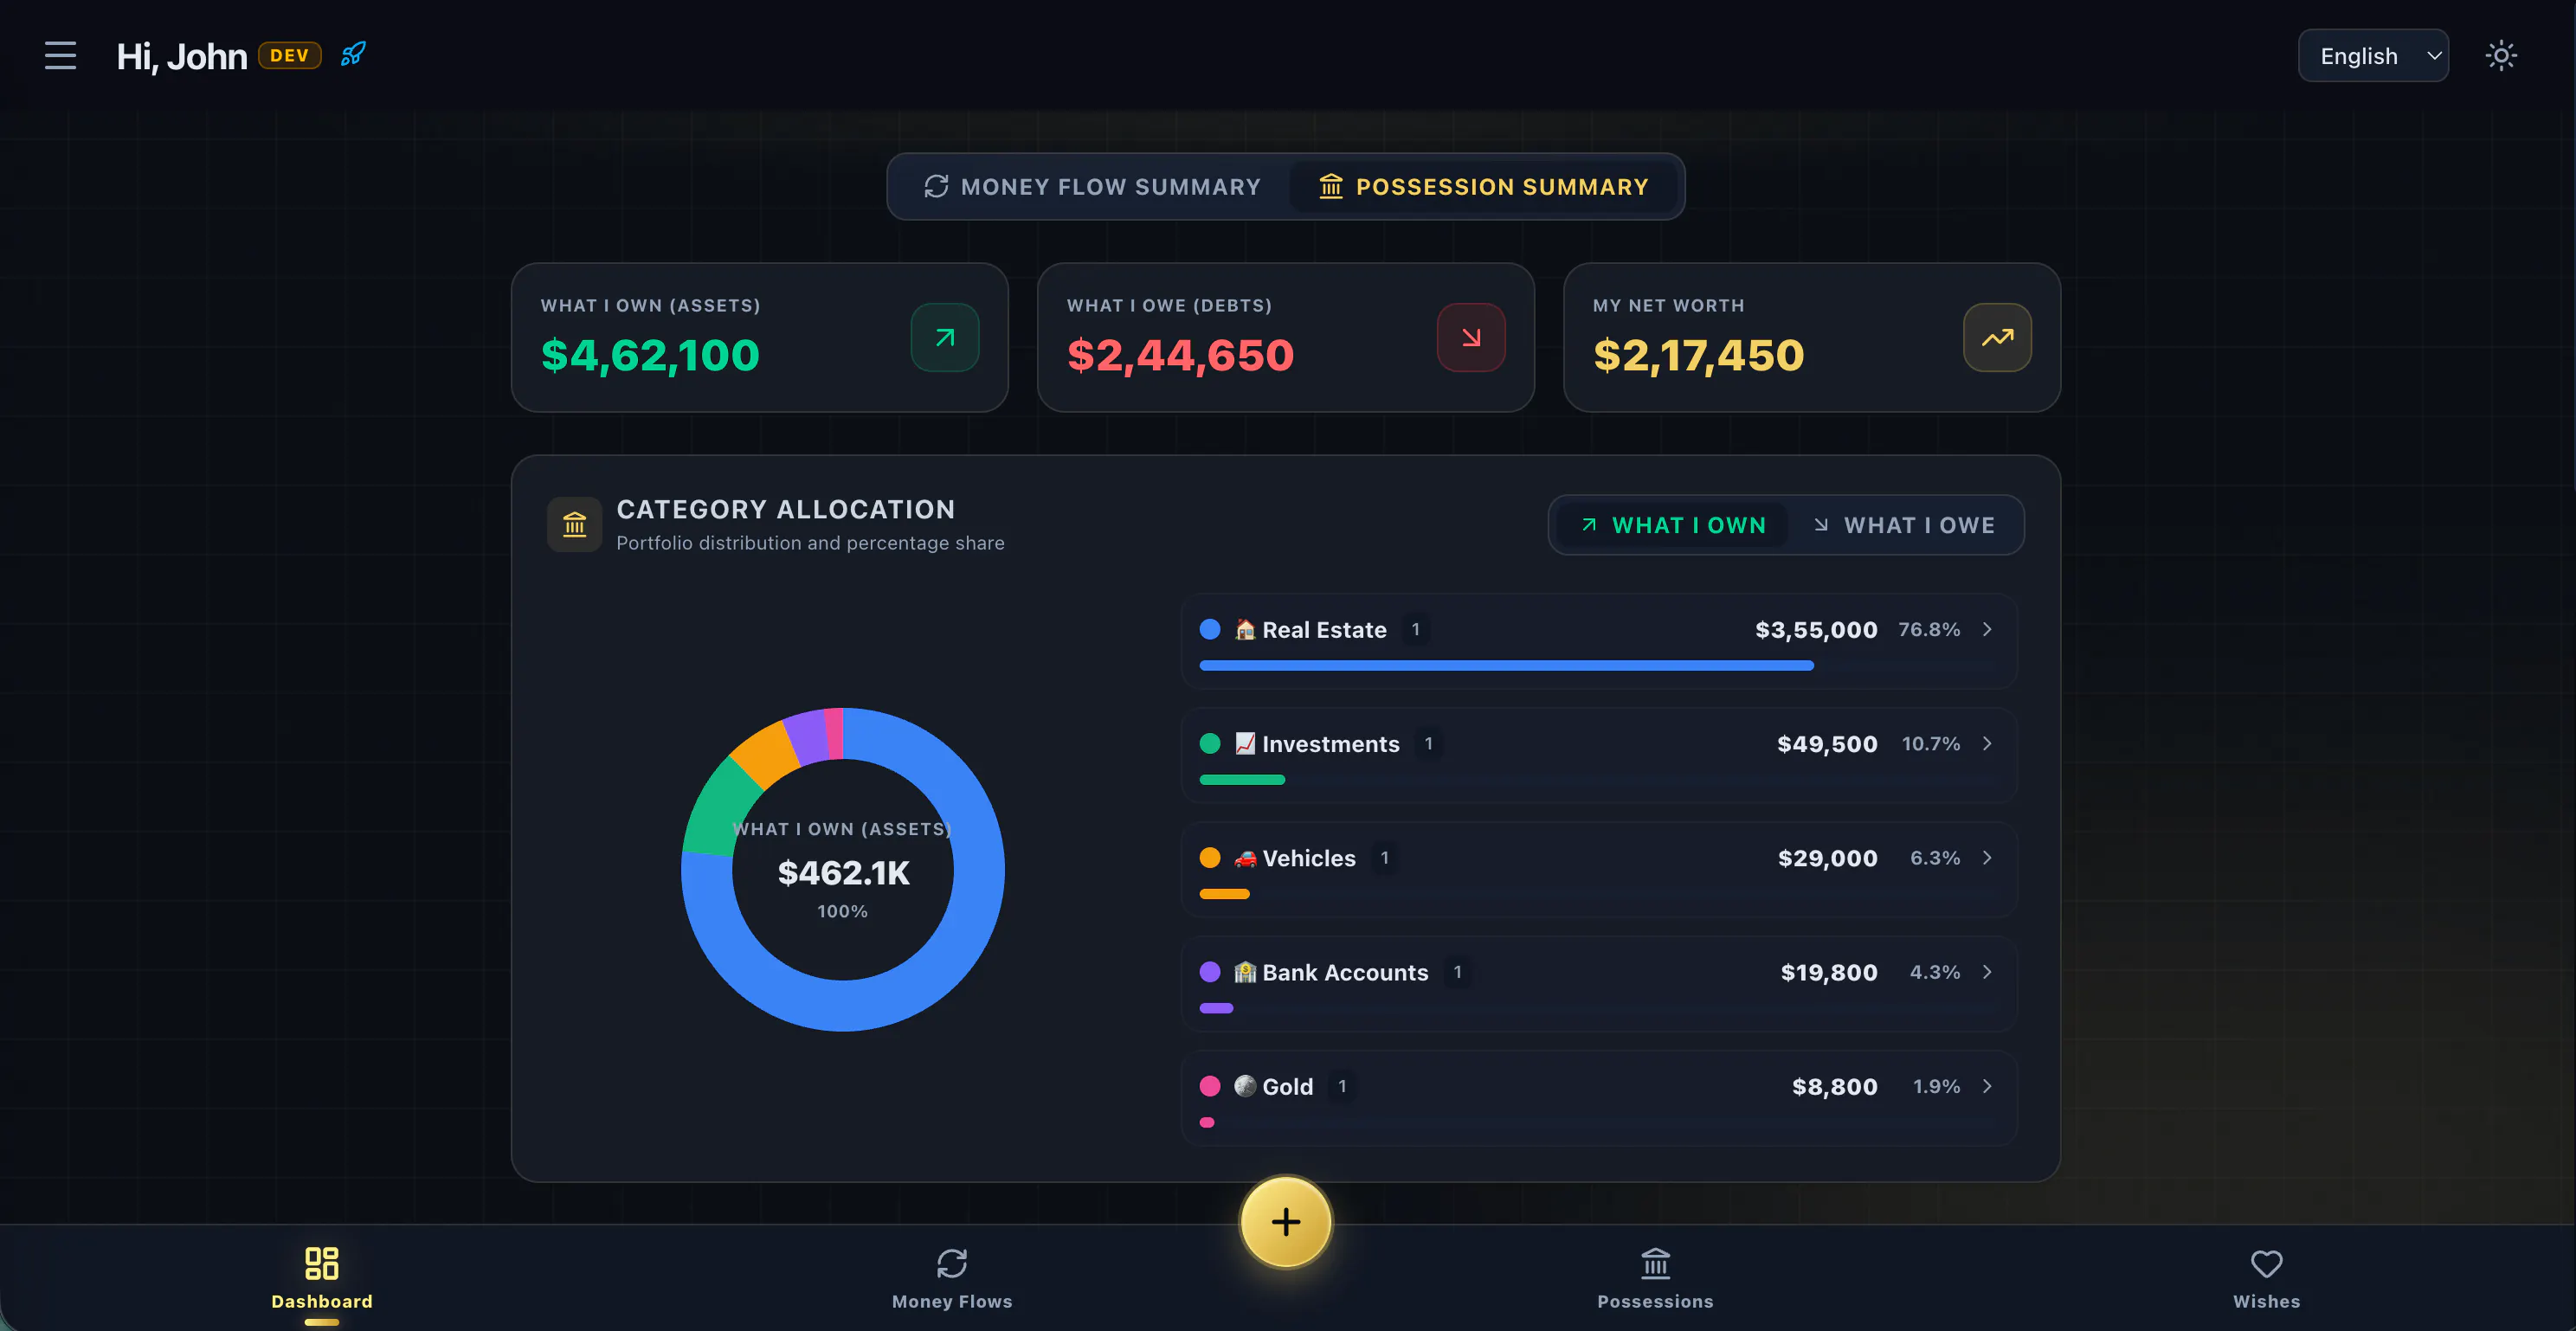Expand the Gold row chevron

1987,1086
